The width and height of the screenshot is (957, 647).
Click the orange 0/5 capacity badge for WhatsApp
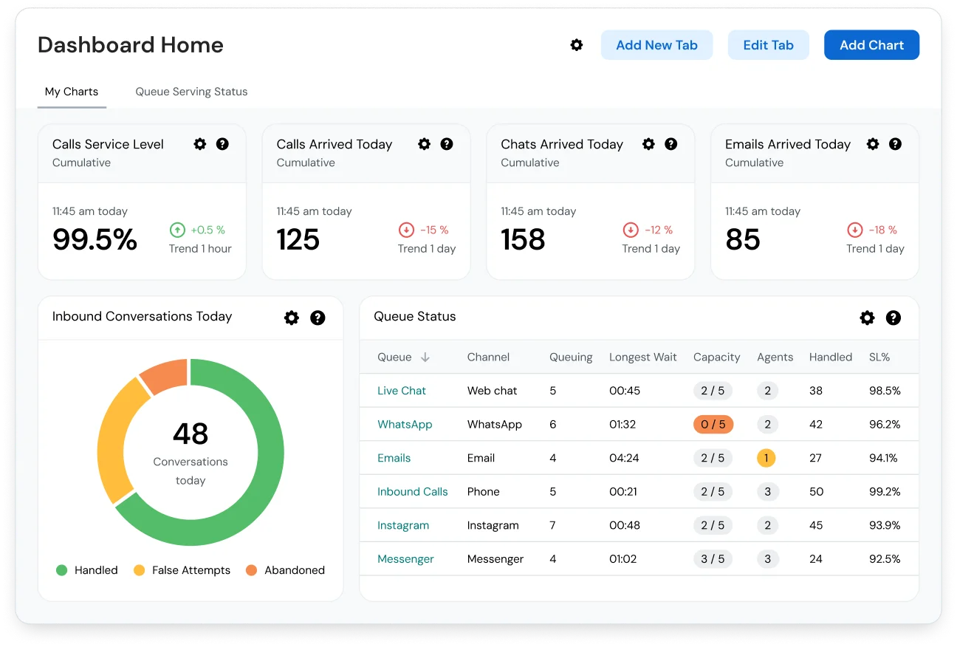coord(713,424)
